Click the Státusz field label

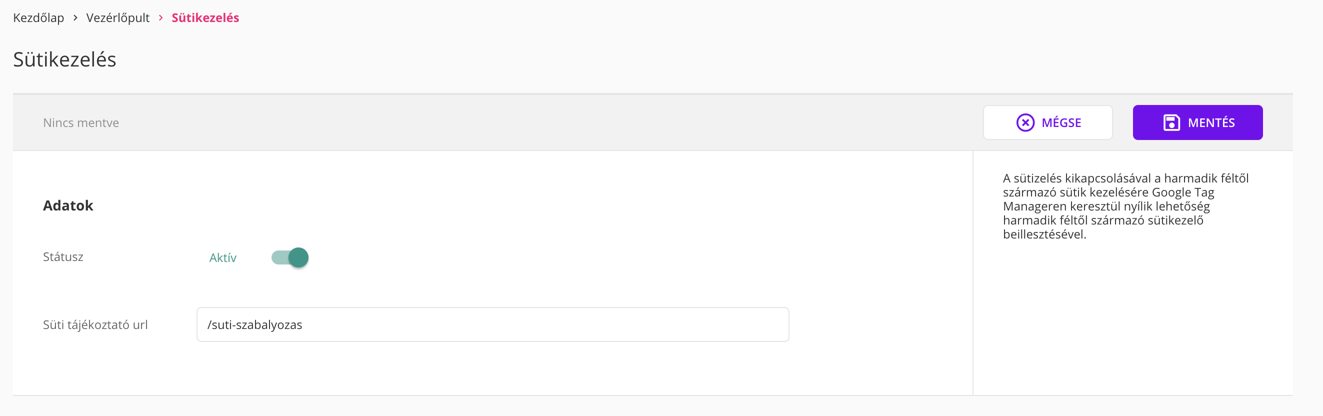(63, 257)
